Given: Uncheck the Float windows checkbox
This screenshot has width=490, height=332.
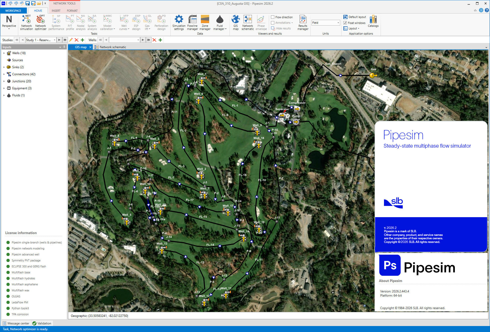Looking at the screenshot, I should click(345, 23).
